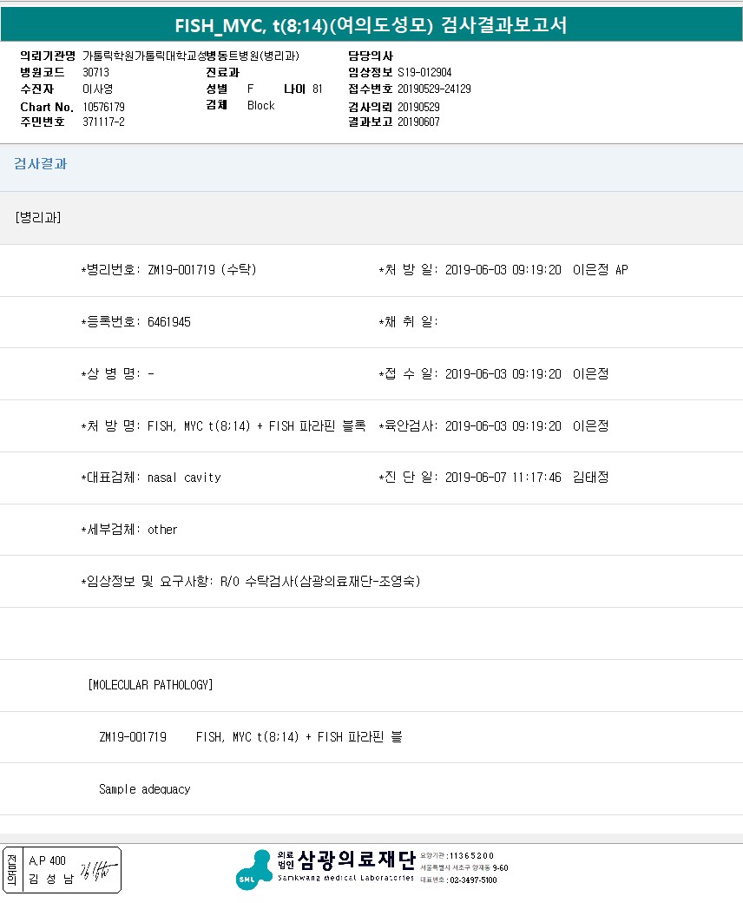Click the [MOLECULAR PATHOLOGY] heading
This screenshot has height=903, width=743.
click(150, 685)
